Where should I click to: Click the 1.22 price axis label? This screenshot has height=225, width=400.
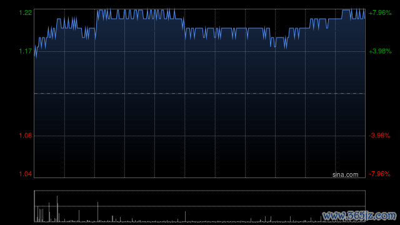click(x=26, y=12)
